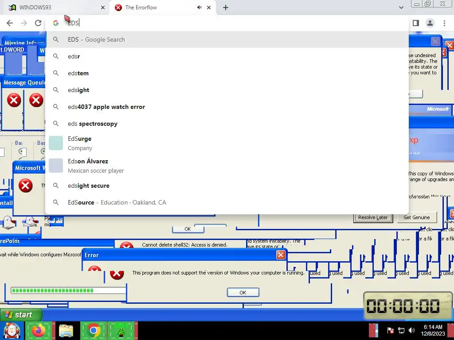Click the red error icon in Error dialog
This screenshot has width=454, height=340.
coord(117,274)
